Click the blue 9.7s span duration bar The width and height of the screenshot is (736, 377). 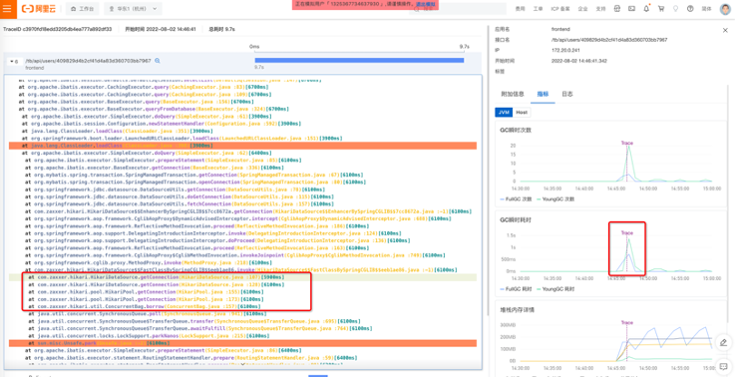[359, 60]
